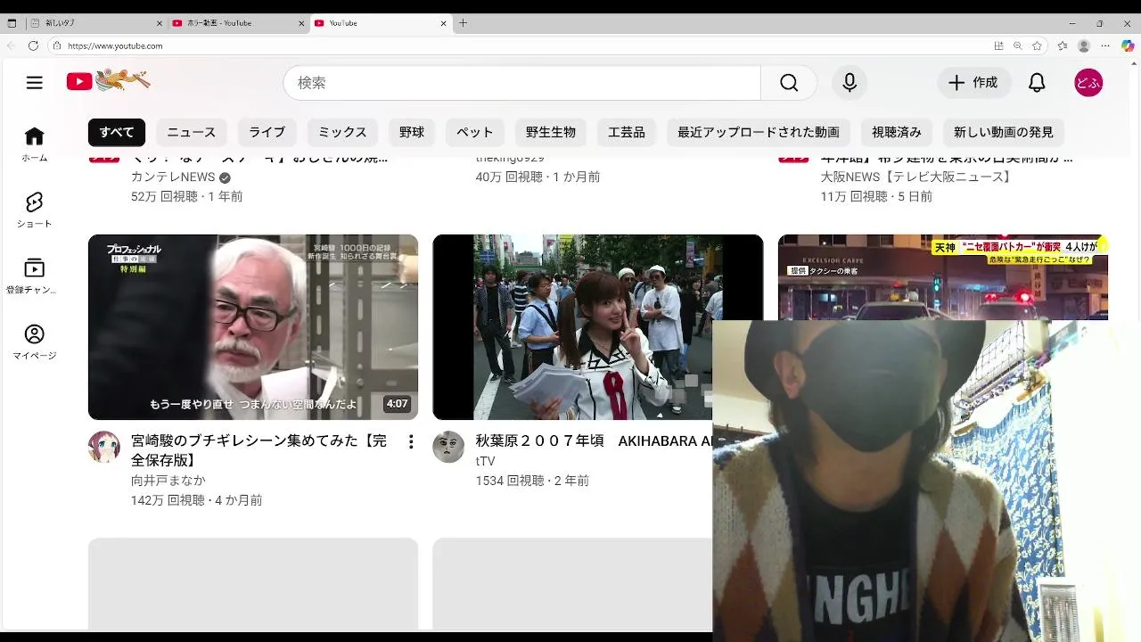Select the 野球 filter chip

pos(412,132)
